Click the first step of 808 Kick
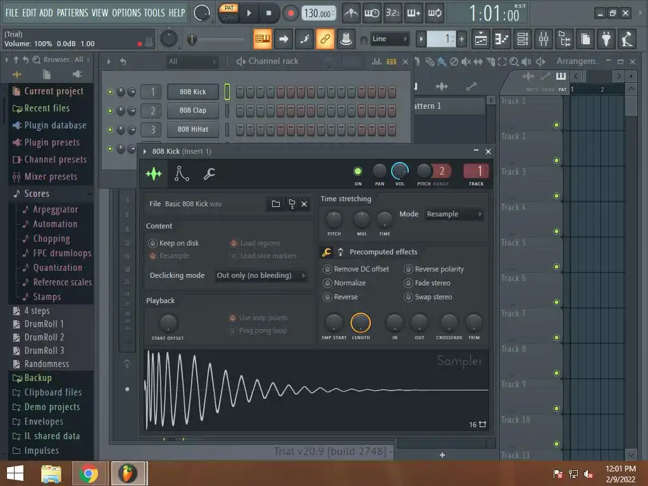Viewport: 648px width, 486px height. 240,92
